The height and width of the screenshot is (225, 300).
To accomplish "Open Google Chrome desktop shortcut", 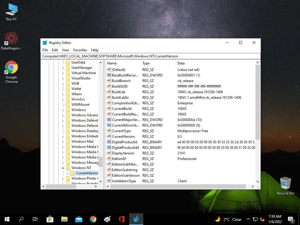I will coord(11,72).
